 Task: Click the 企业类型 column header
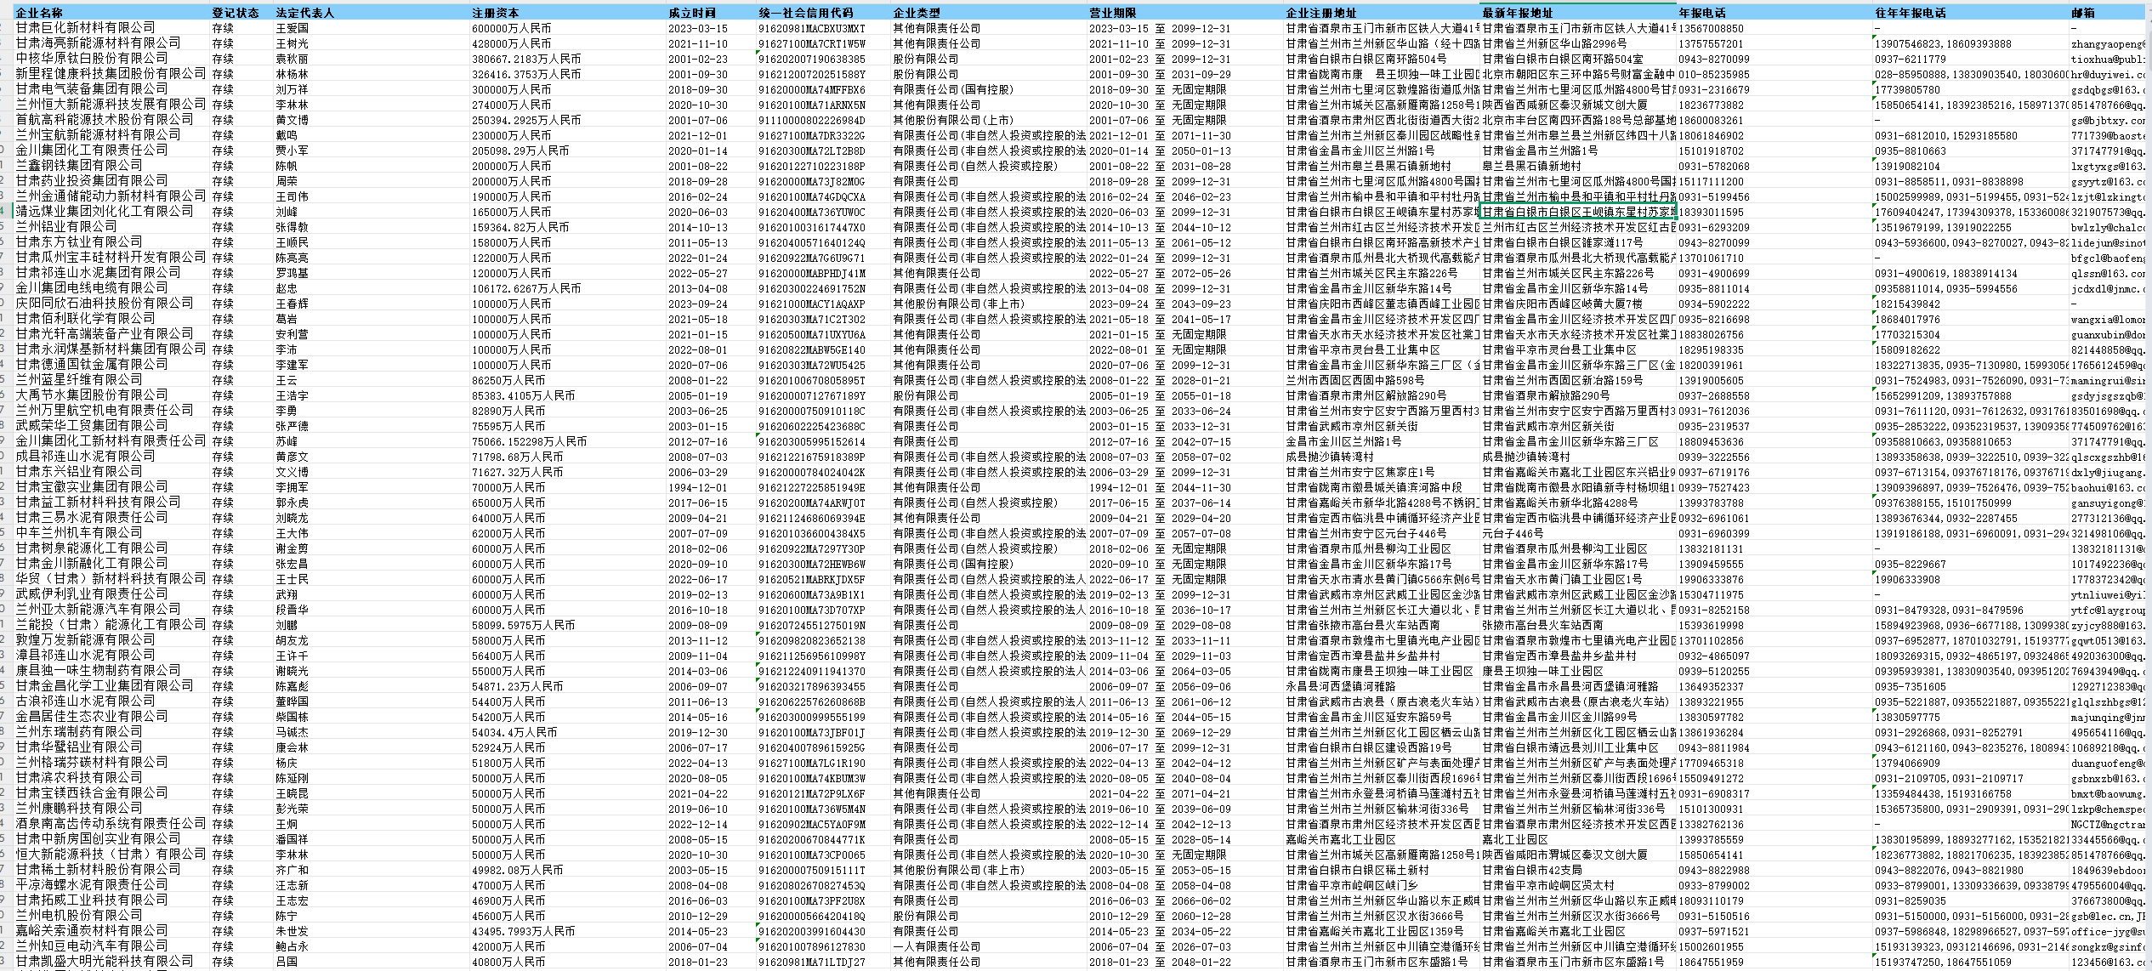pos(917,13)
